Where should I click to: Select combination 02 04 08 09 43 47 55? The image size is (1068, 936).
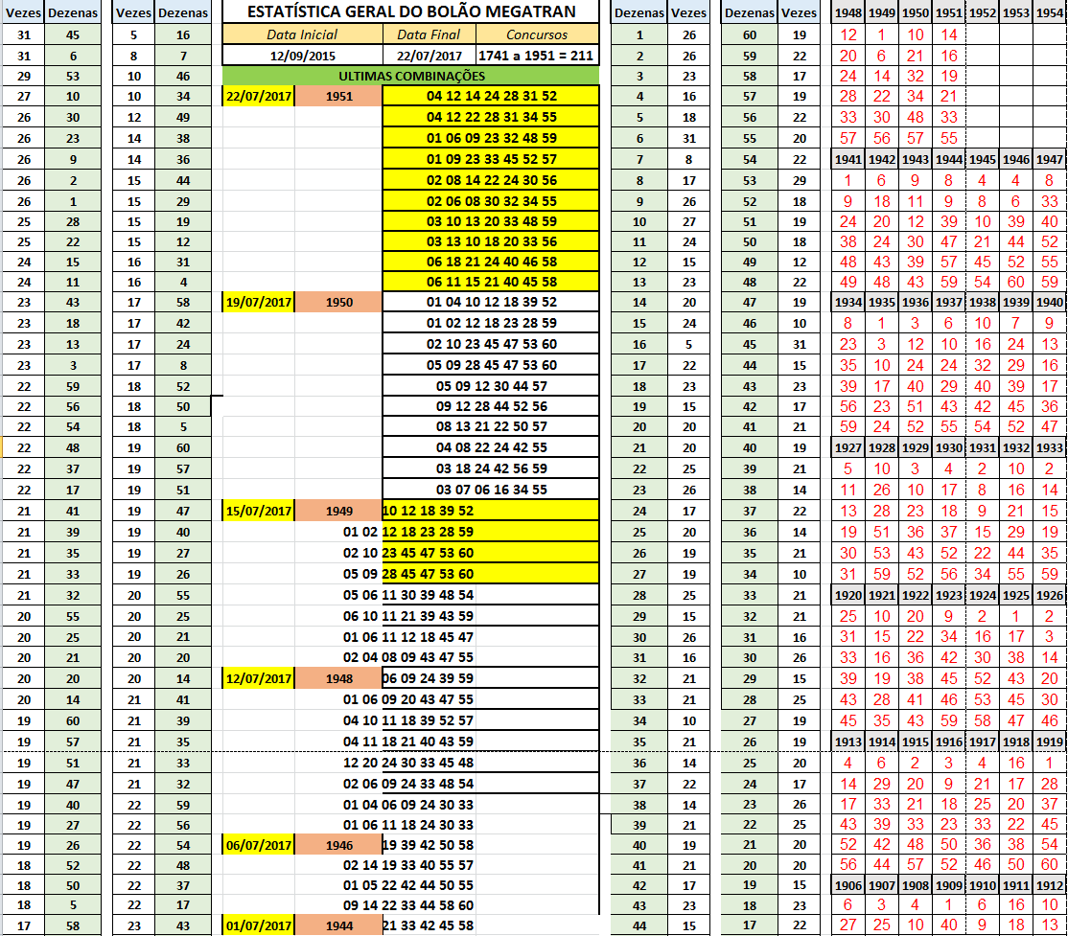pyautogui.click(x=408, y=657)
